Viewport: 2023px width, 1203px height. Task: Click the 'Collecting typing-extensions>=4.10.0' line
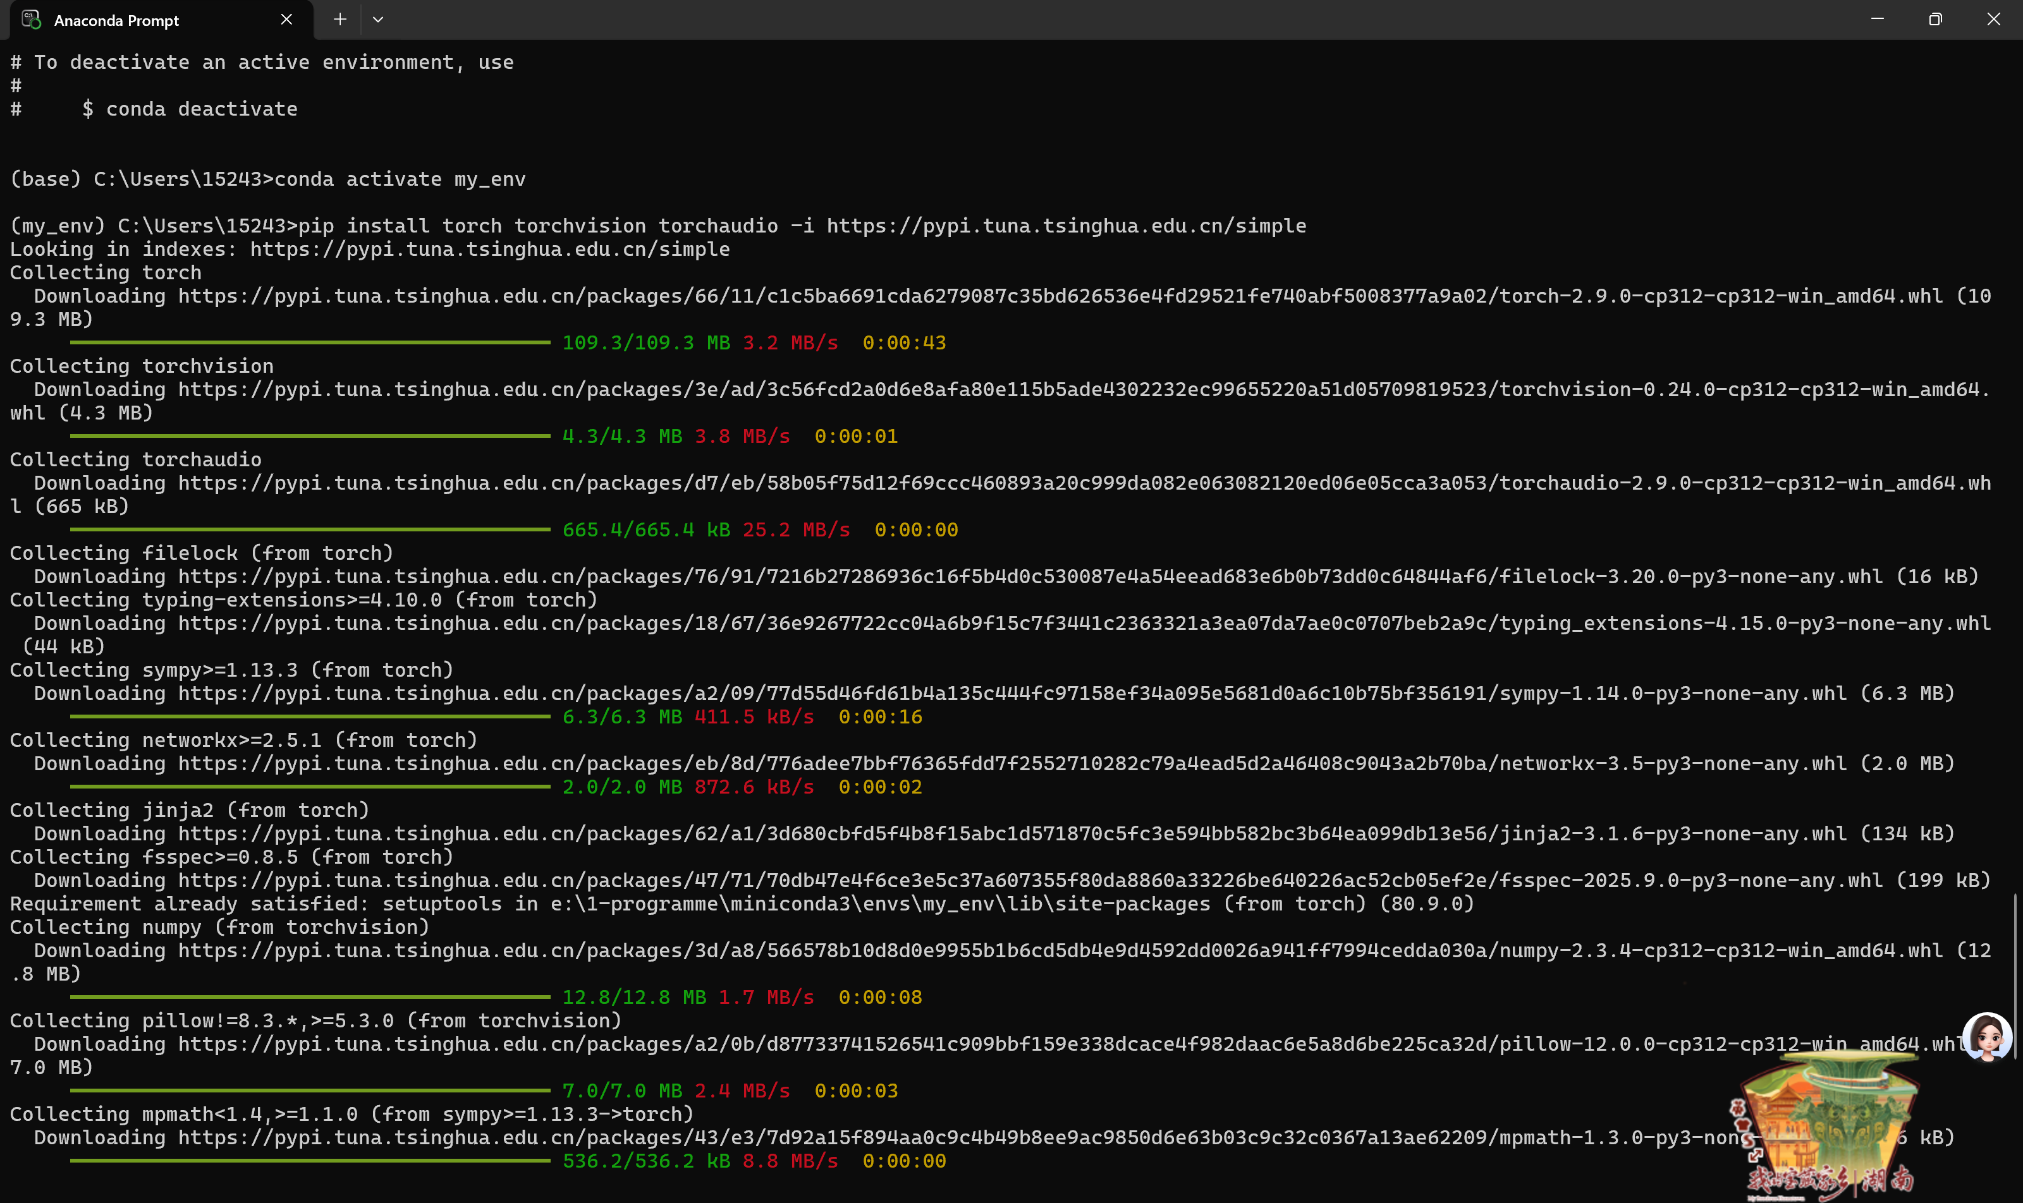tap(304, 600)
